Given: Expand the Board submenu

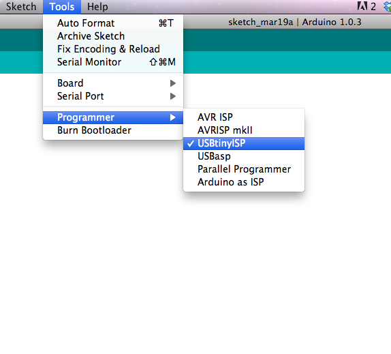Looking at the screenshot, I should (x=113, y=83).
